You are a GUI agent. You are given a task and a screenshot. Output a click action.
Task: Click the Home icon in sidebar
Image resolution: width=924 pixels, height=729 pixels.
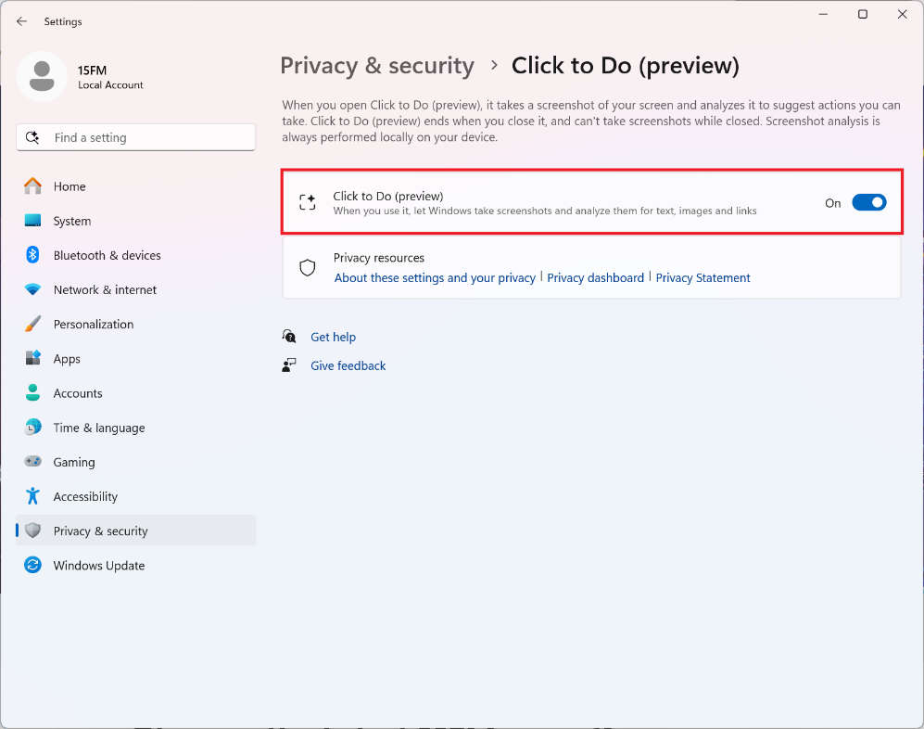33,186
